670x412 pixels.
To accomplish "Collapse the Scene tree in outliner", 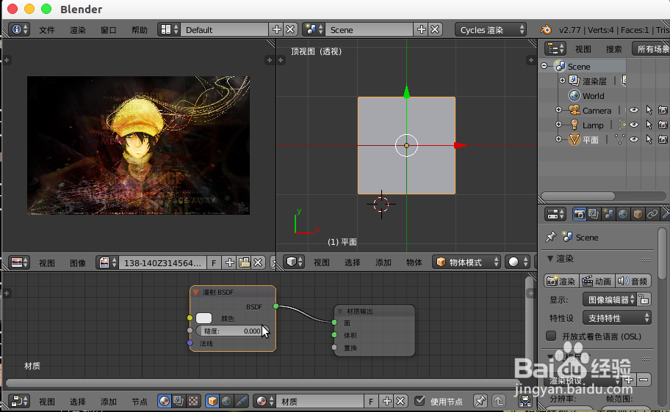I will pos(544,66).
